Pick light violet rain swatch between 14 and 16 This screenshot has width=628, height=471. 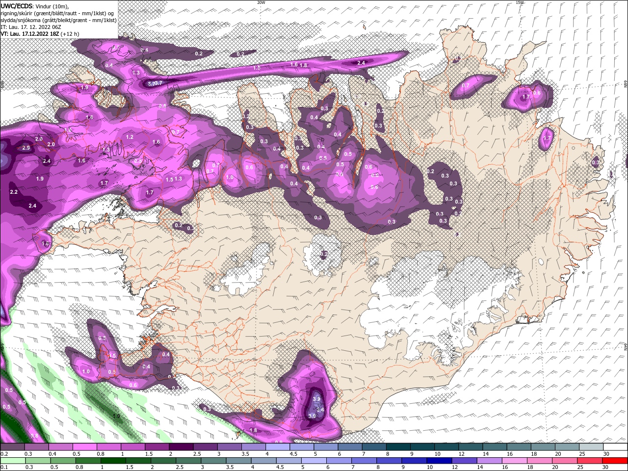pyautogui.click(x=489, y=460)
